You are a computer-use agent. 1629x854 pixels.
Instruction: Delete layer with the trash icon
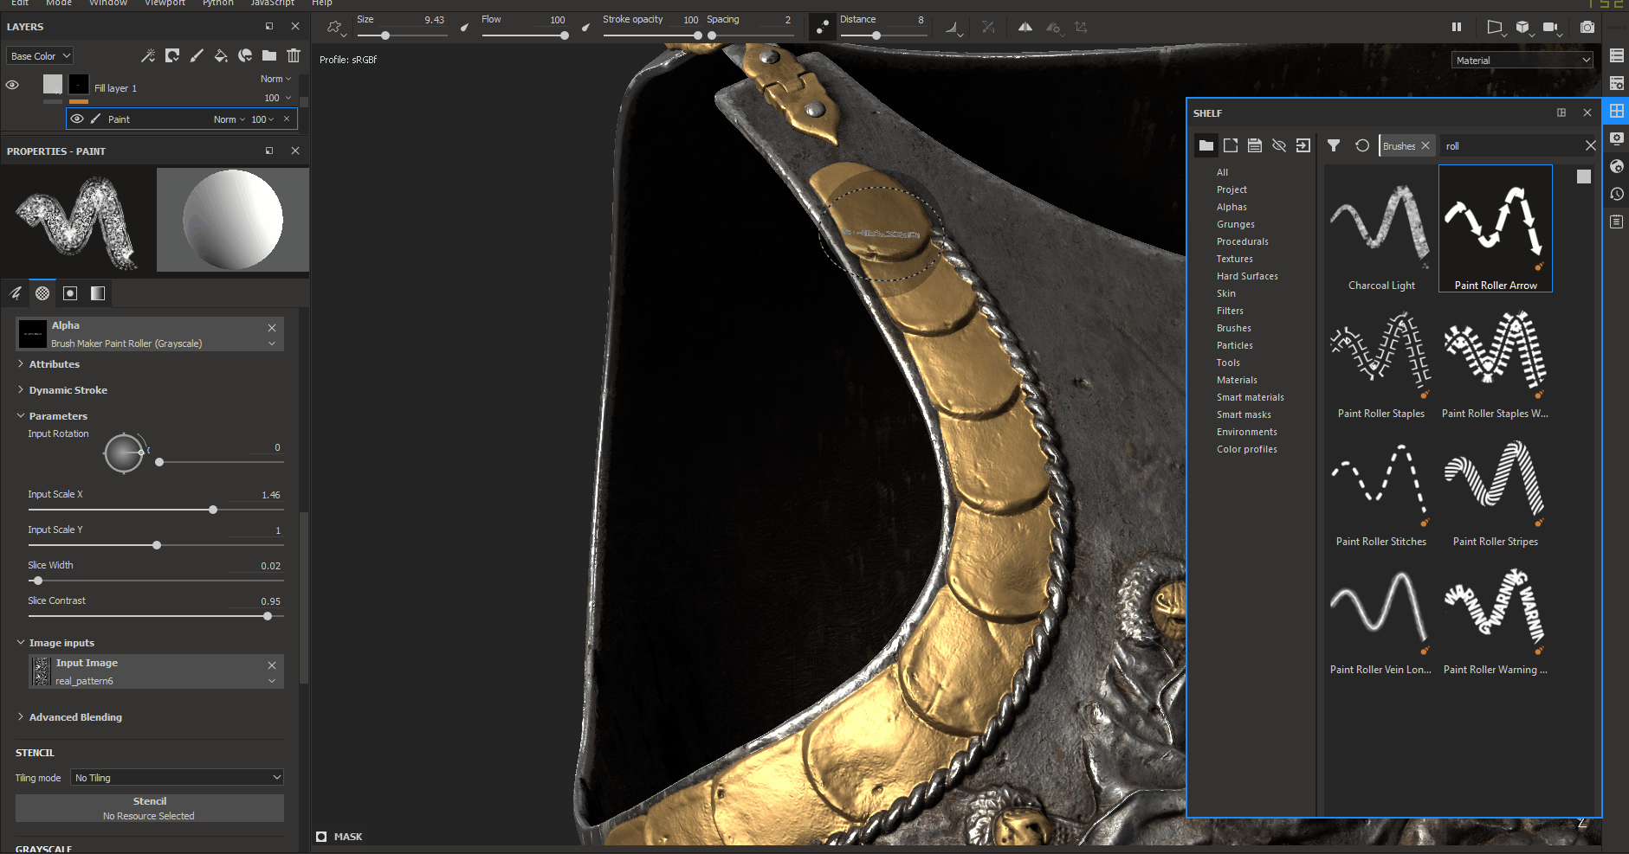294,56
